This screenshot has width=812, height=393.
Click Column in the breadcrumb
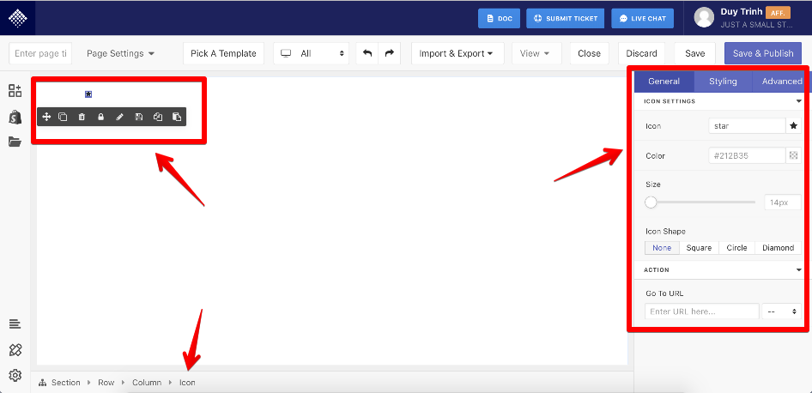pos(147,383)
